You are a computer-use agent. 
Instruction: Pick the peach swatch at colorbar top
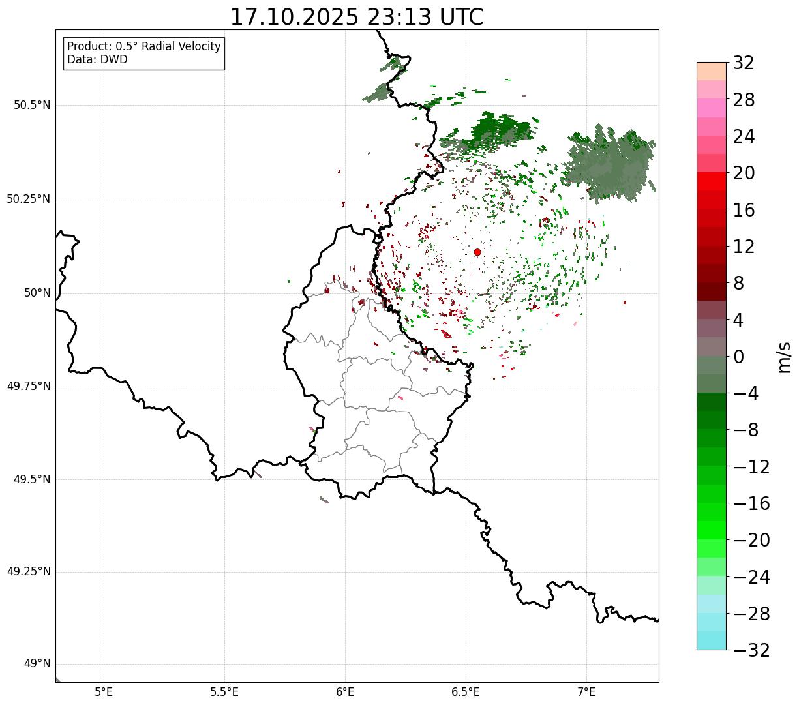712,71
